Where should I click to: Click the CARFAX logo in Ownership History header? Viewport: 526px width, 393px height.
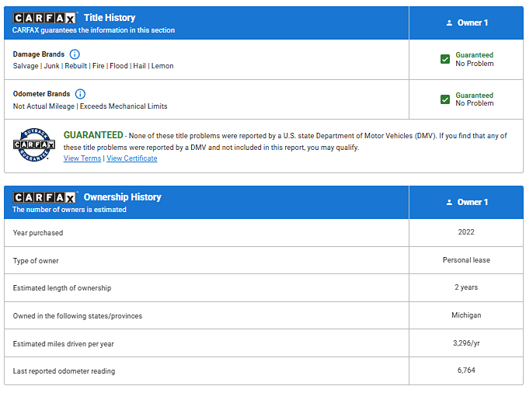pos(45,197)
